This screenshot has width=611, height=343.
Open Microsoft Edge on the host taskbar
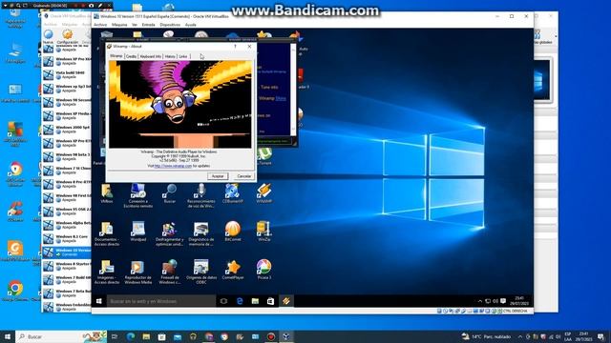[130, 336]
